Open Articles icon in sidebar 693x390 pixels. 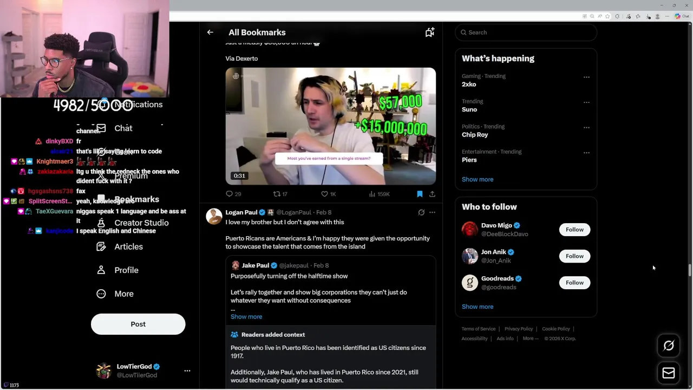point(101,246)
